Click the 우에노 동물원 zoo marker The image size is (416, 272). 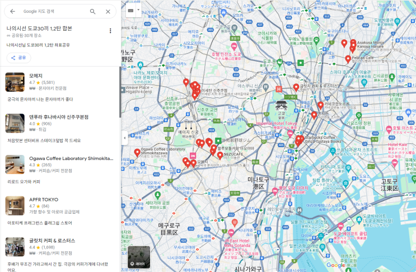pos(316,40)
